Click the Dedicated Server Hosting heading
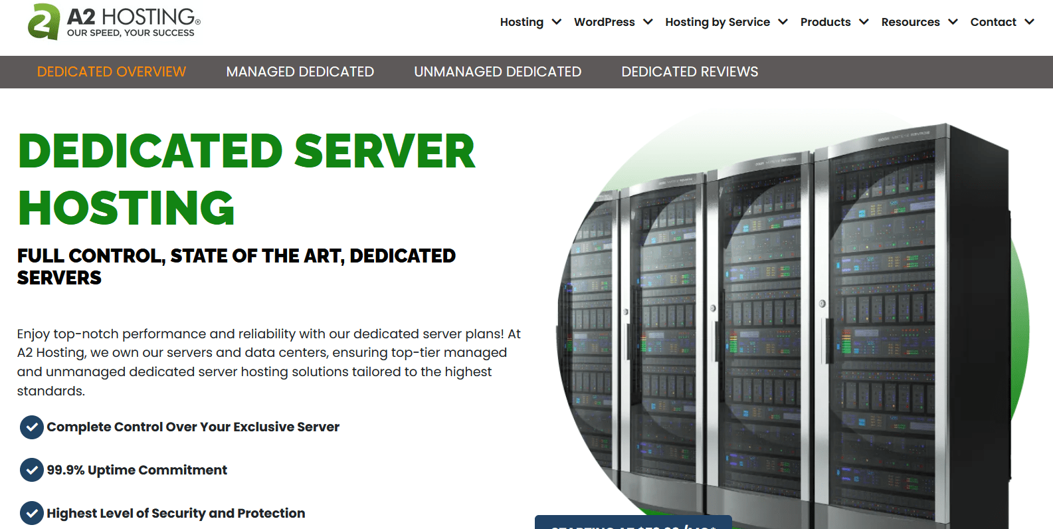 [x=246, y=179]
